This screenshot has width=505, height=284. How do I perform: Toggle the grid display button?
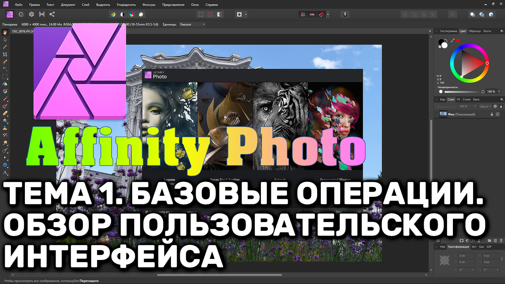click(303, 14)
